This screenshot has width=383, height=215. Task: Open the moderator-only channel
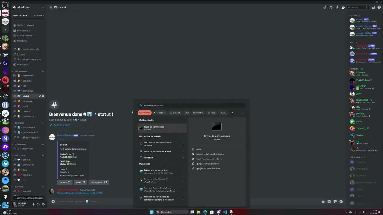coord(29,49)
